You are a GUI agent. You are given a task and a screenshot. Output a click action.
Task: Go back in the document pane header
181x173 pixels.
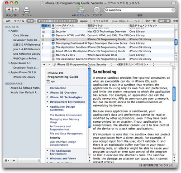point(44,64)
